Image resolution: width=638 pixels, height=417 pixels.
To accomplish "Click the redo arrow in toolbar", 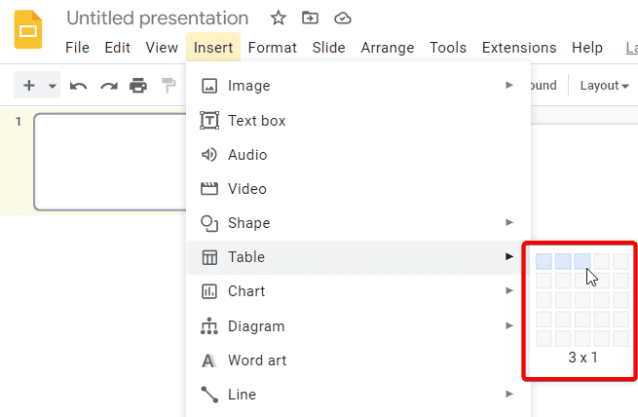I will click(109, 86).
